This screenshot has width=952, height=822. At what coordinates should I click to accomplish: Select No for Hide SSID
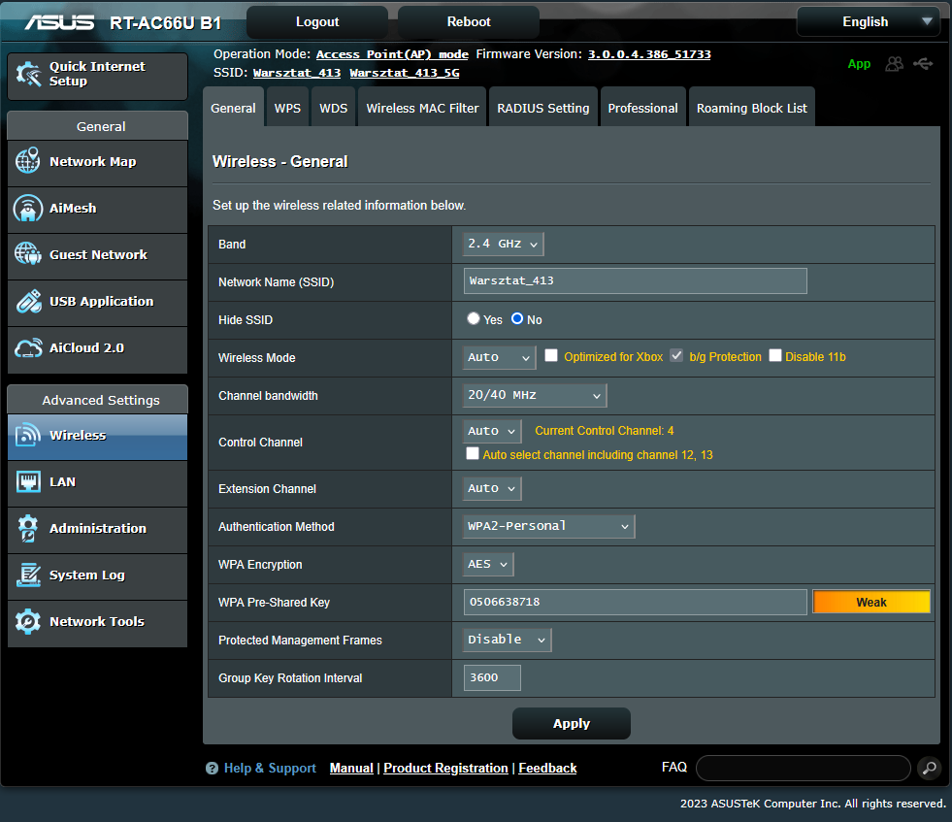pos(517,318)
